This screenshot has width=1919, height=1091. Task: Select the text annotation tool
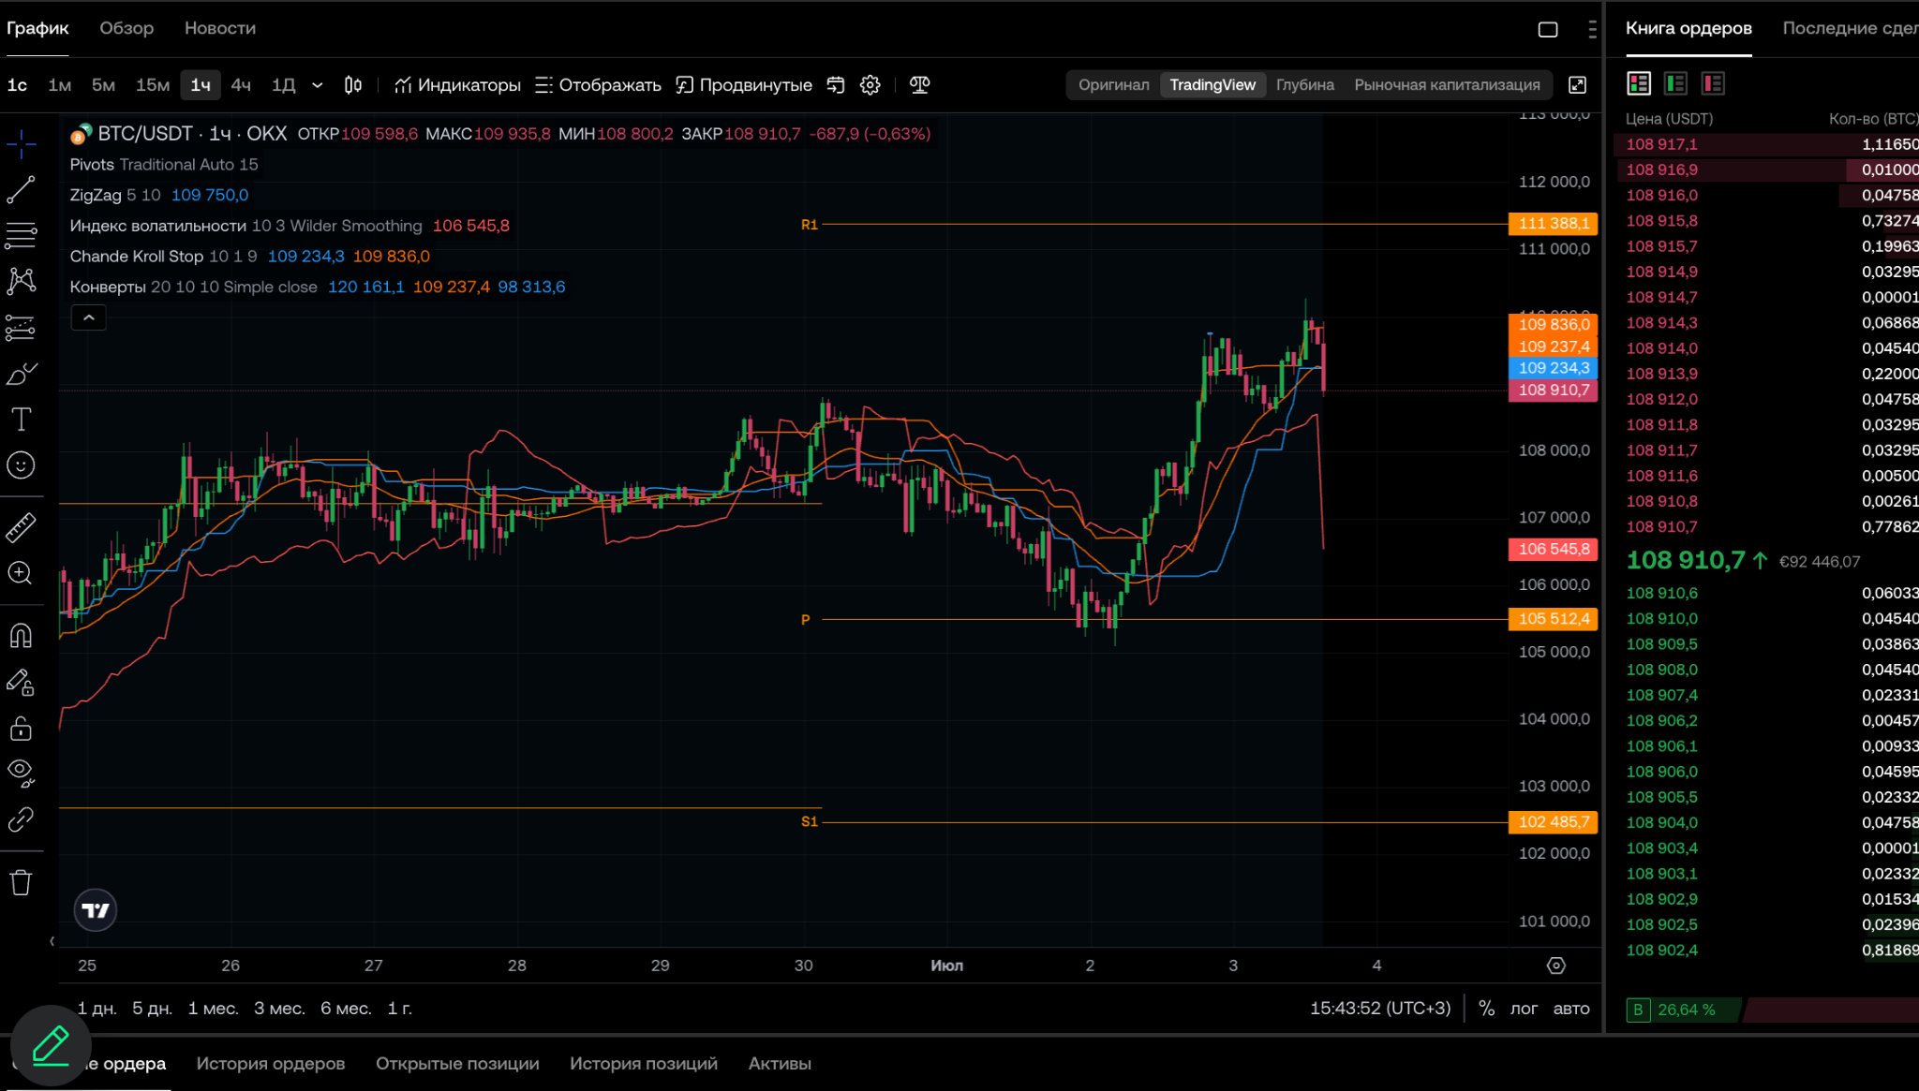(21, 419)
